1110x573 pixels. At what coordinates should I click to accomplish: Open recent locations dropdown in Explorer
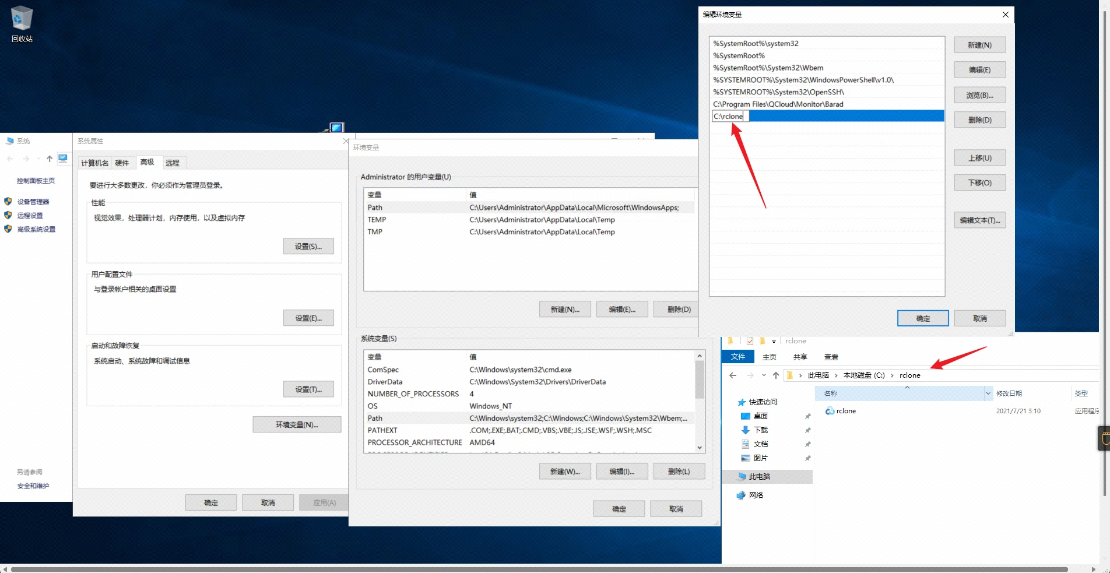(x=764, y=375)
